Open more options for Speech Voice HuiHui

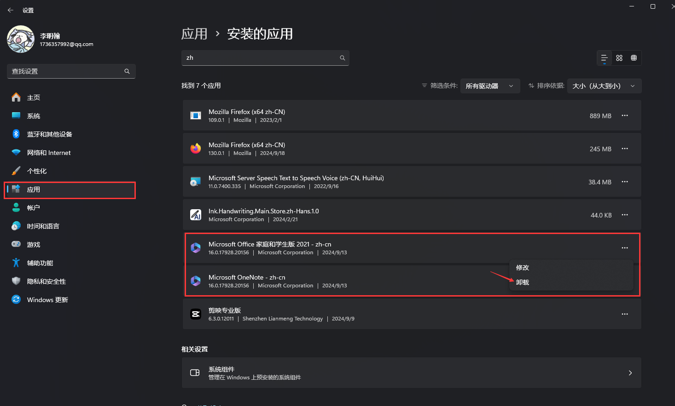coord(625,182)
